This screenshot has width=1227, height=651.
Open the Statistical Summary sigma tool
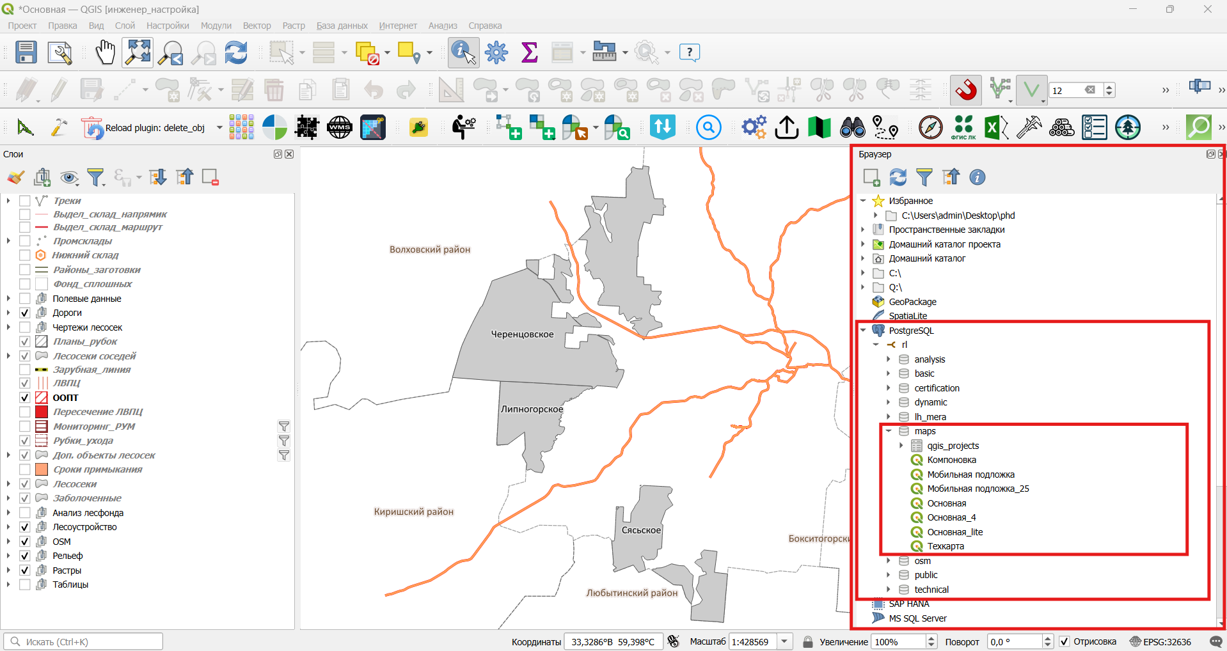click(529, 52)
